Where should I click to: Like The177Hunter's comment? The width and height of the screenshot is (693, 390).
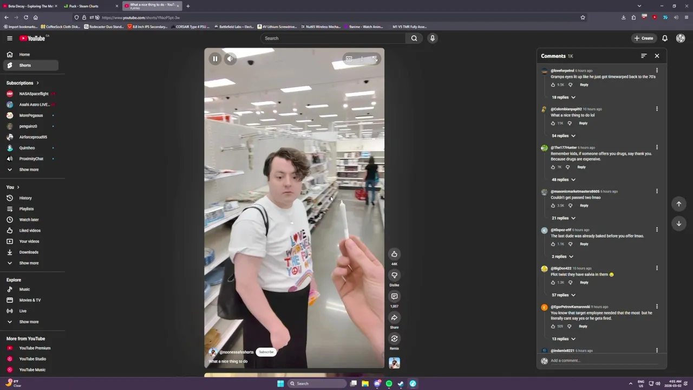[553, 167]
